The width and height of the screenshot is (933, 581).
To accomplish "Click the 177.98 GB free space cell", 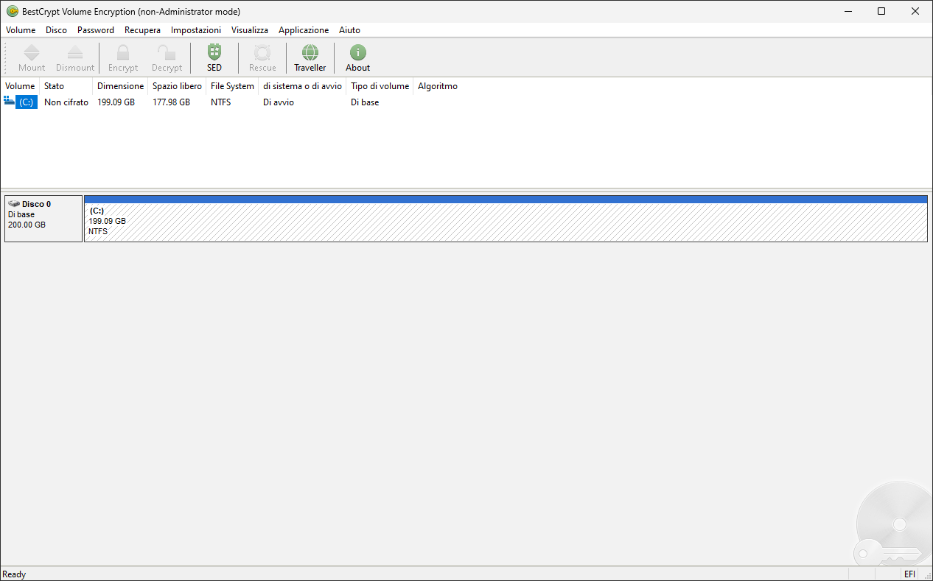I will (x=172, y=102).
